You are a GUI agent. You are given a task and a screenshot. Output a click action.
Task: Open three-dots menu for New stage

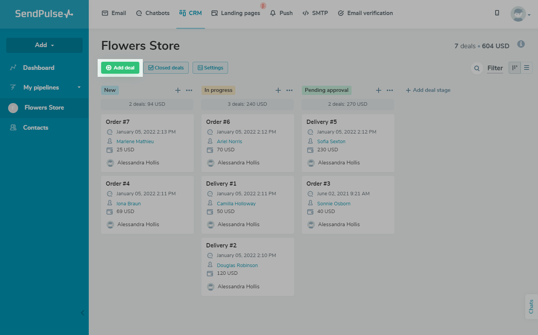189,90
